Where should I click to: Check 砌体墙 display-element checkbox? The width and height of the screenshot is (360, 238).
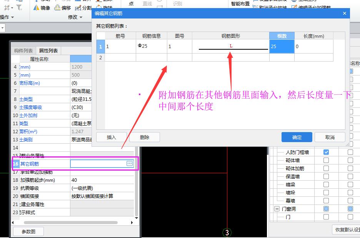coord(326,160)
